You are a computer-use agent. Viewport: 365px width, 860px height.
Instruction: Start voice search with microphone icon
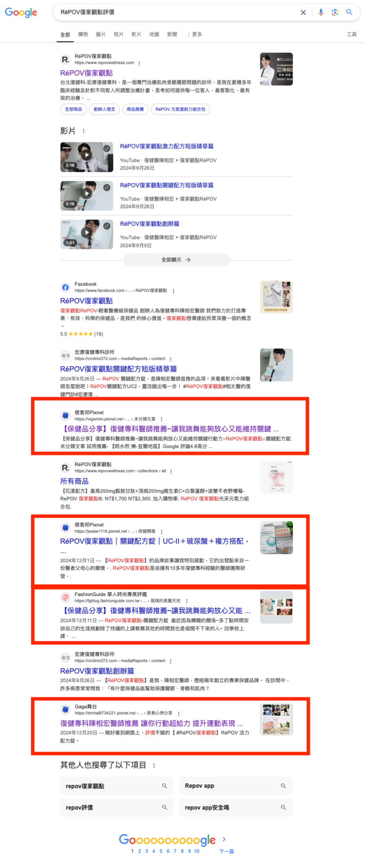[x=321, y=12]
